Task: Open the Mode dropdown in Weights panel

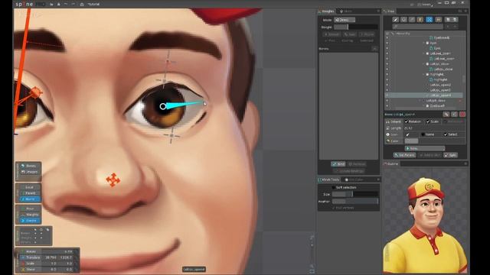Action: click(x=345, y=20)
